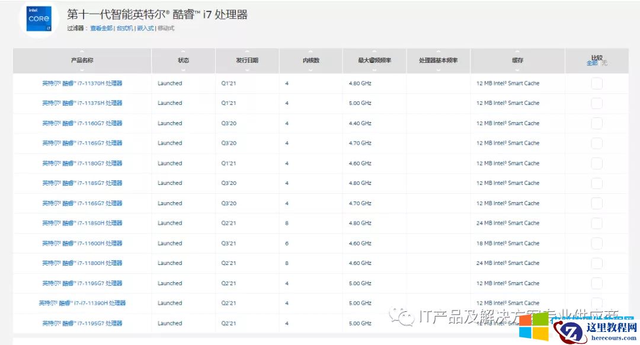Click Q3'20 in i7-1185G7 row
640x345 pixels.
click(x=229, y=183)
